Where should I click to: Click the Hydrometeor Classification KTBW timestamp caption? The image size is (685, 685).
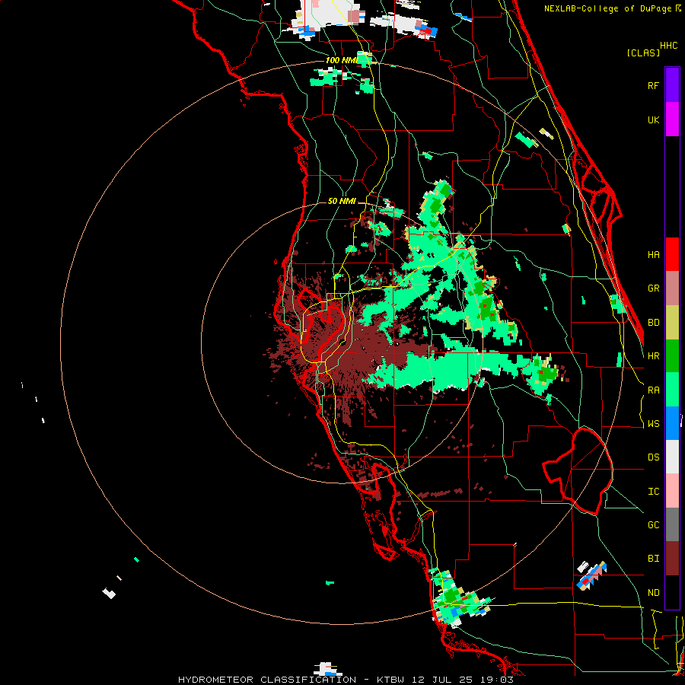point(346,680)
